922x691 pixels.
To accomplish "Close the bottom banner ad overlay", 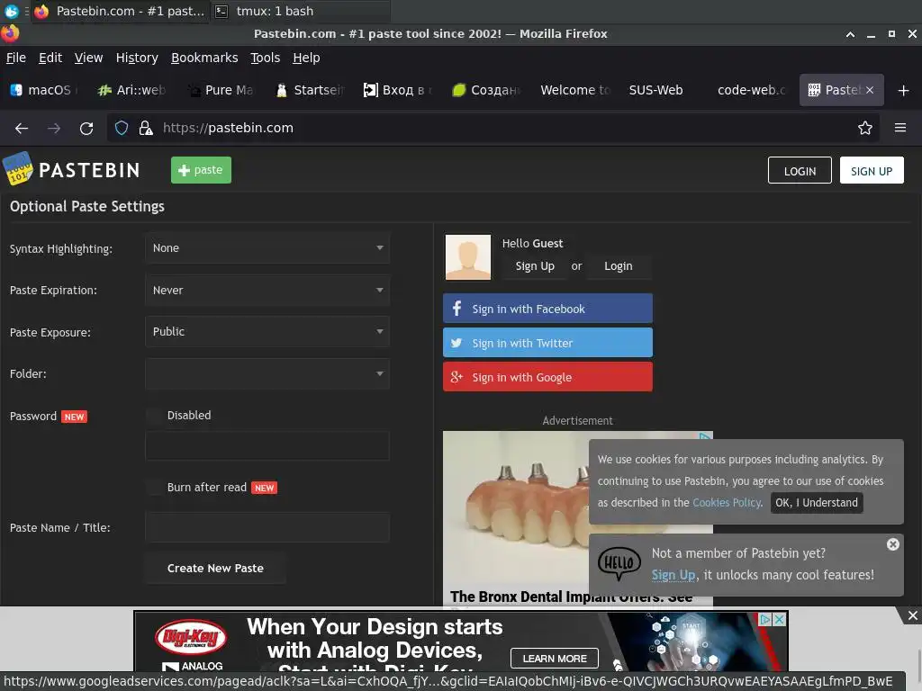I will [x=912, y=615].
